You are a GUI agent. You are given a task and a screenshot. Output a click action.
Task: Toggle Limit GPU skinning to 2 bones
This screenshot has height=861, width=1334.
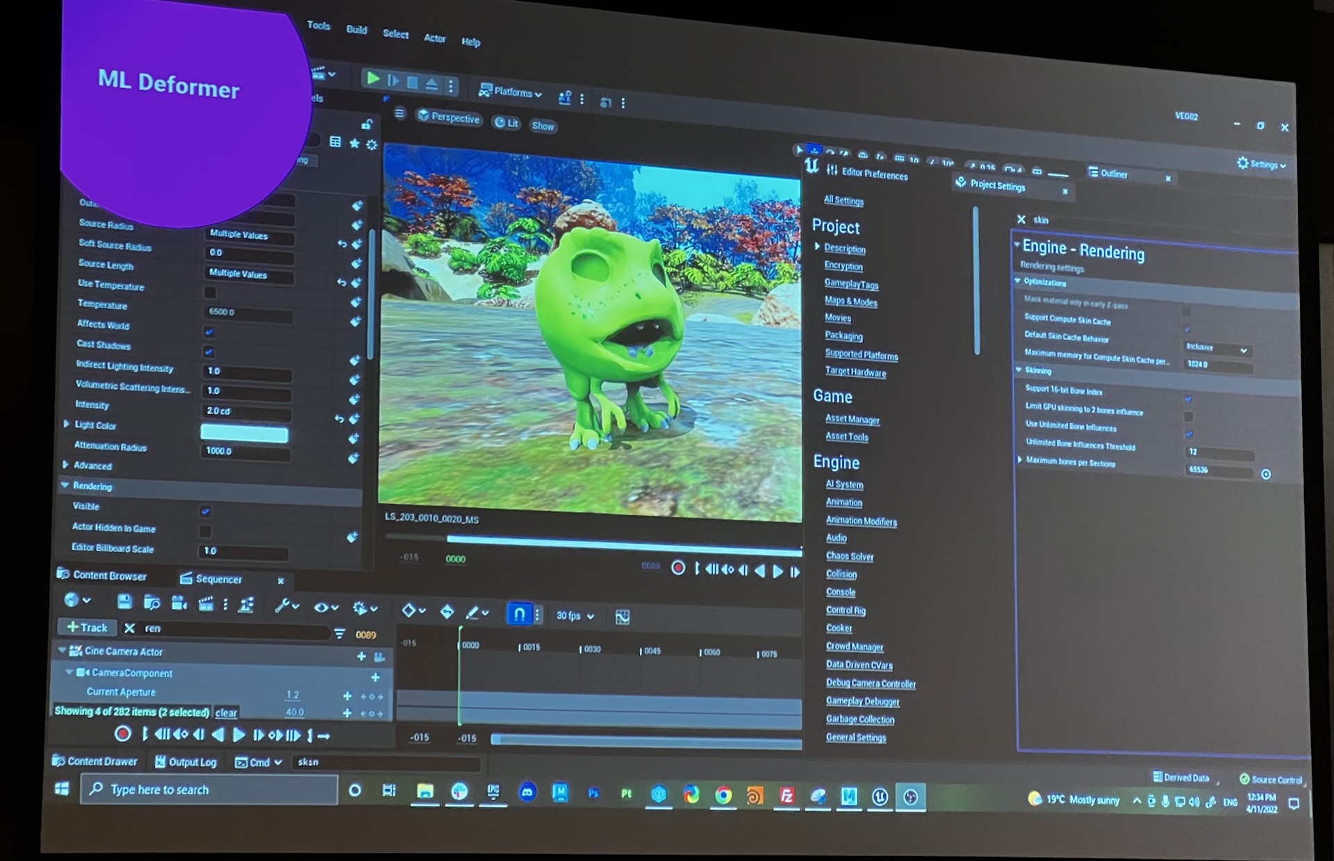click(x=1189, y=417)
